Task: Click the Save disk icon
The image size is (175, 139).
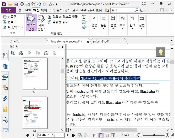Action: (x=16, y=4)
